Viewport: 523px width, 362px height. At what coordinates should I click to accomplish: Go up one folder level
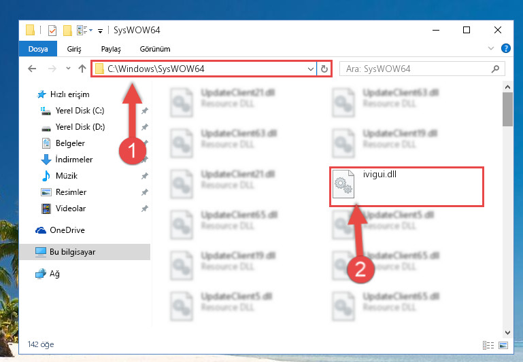click(x=82, y=69)
